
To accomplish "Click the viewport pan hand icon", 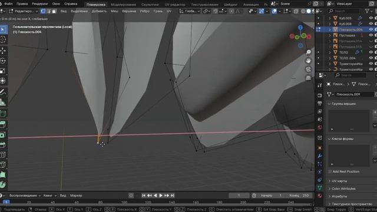I will (308, 61).
